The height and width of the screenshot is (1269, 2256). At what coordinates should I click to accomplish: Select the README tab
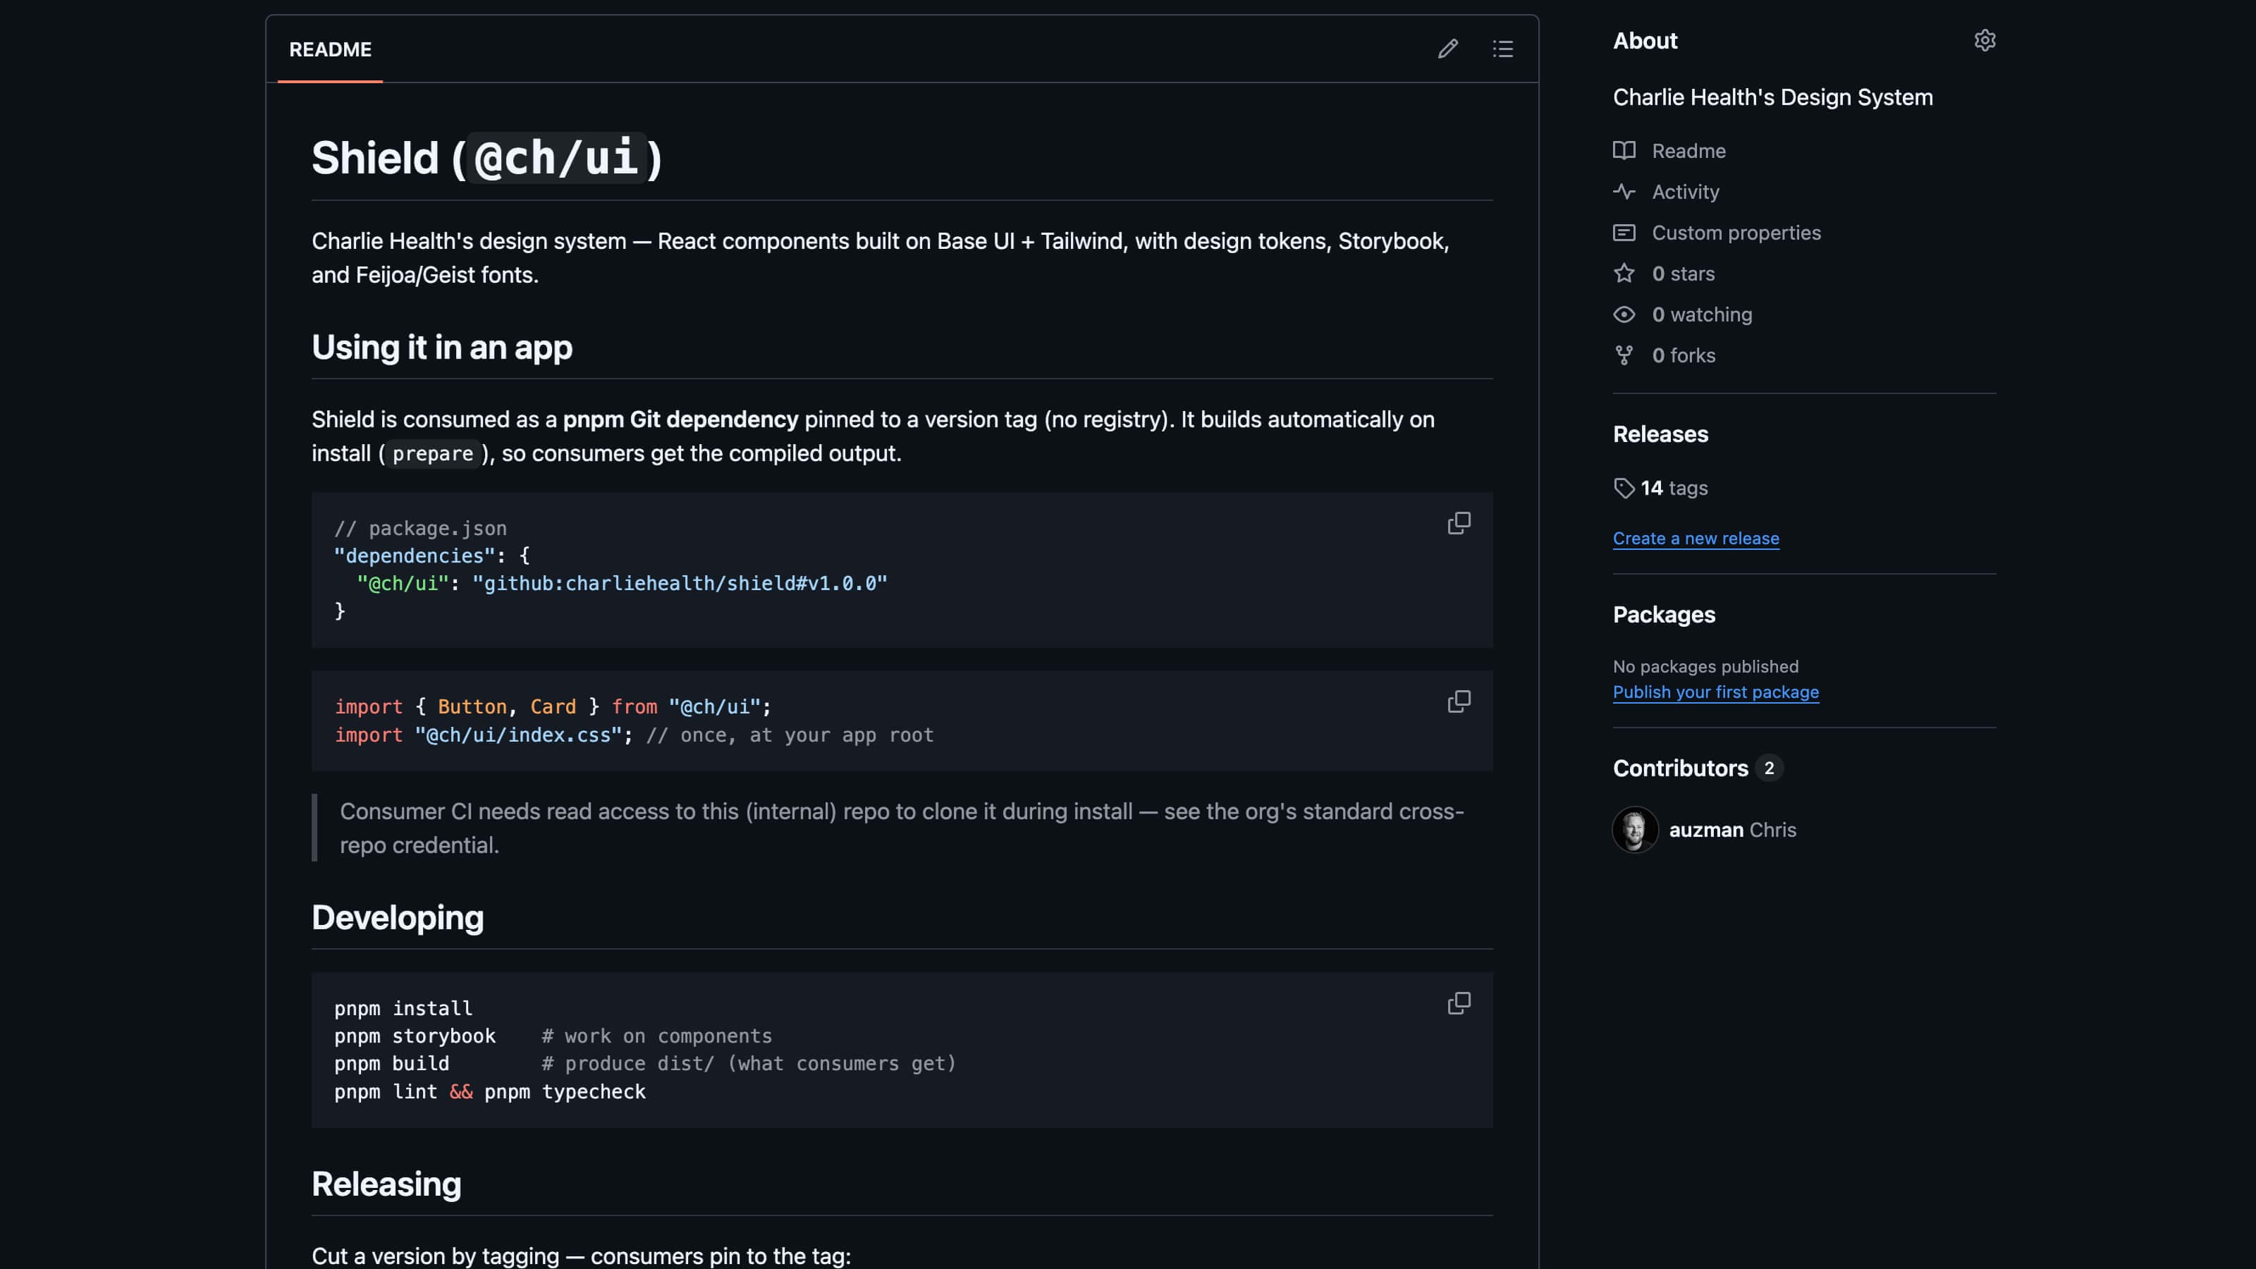pyautogui.click(x=330, y=50)
